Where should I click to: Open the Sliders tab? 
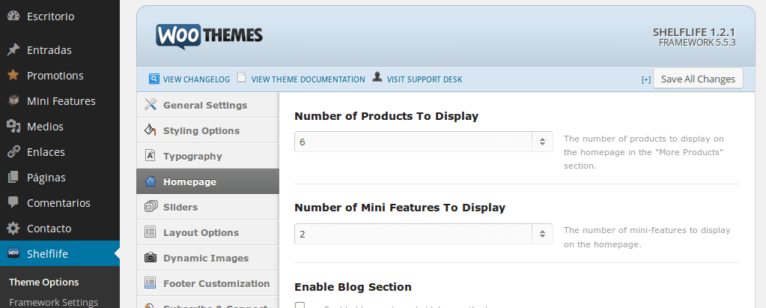(207, 207)
